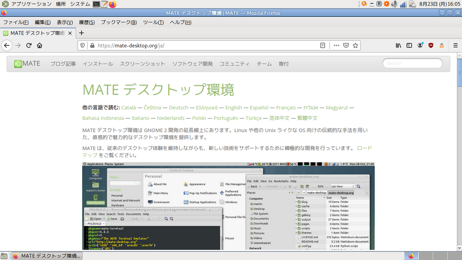Viewport: 462px width, 260px height.
Task: Switch language to Deutsch
Action: tap(179, 108)
